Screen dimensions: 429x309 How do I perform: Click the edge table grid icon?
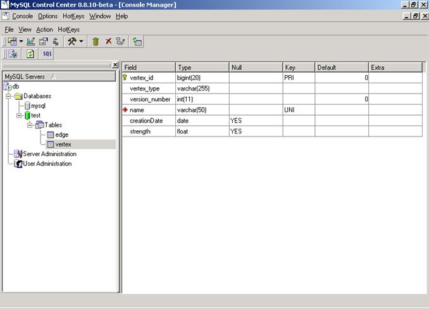51,135
